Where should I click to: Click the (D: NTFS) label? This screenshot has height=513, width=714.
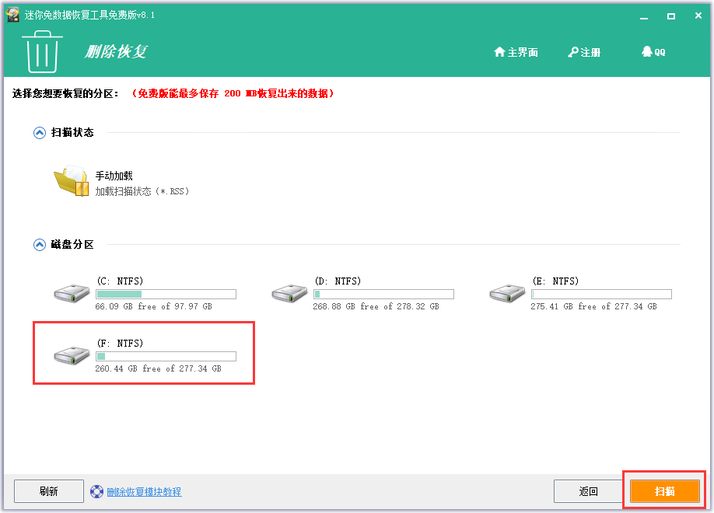tap(338, 281)
